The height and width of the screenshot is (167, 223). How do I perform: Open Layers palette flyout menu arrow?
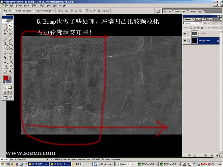pos(221,19)
